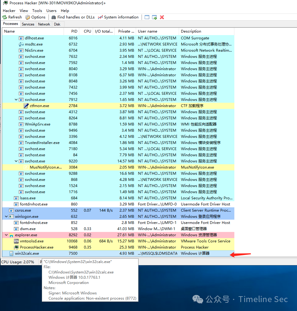
Task: Sort by I/O total column header
Action: pyautogui.click(x=104, y=31)
